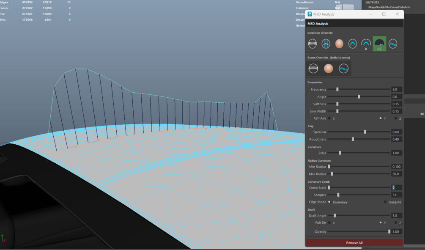Viewport: 425px width, 250px height.
Task: Choose Boundary edge mode
Action: tap(329, 202)
